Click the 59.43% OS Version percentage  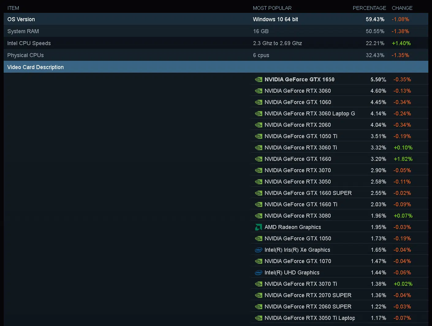(x=375, y=19)
